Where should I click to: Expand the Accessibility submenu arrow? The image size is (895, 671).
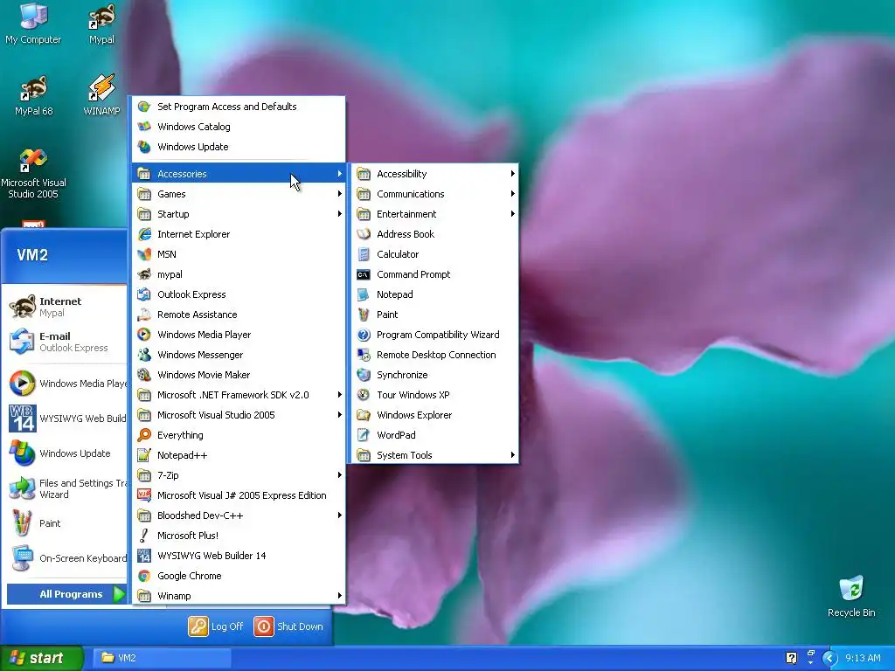pos(512,174)
